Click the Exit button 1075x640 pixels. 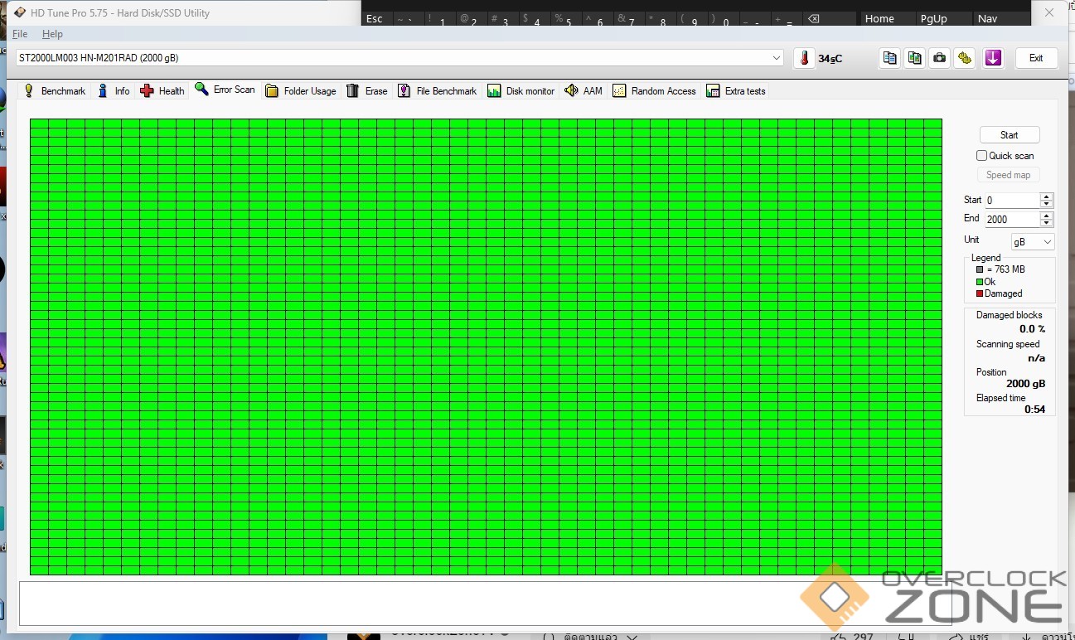point(1036,58)
